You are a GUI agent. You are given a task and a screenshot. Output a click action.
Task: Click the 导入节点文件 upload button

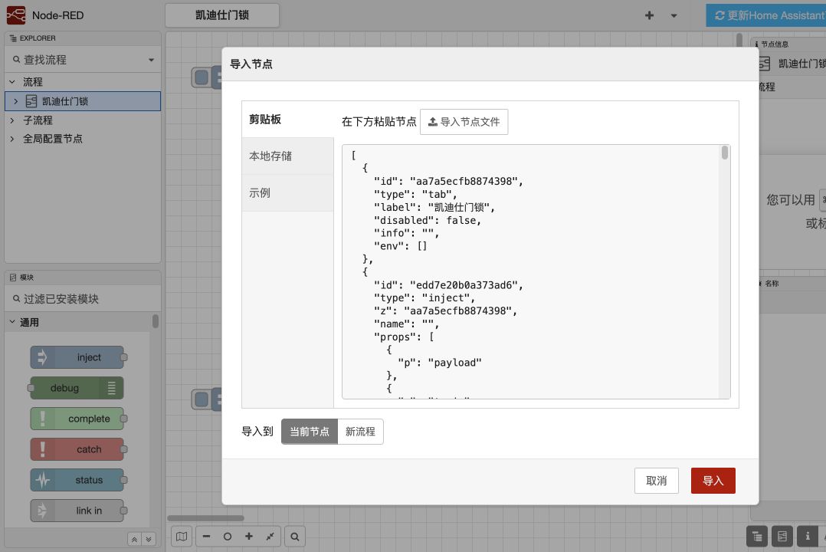point(464,122)
